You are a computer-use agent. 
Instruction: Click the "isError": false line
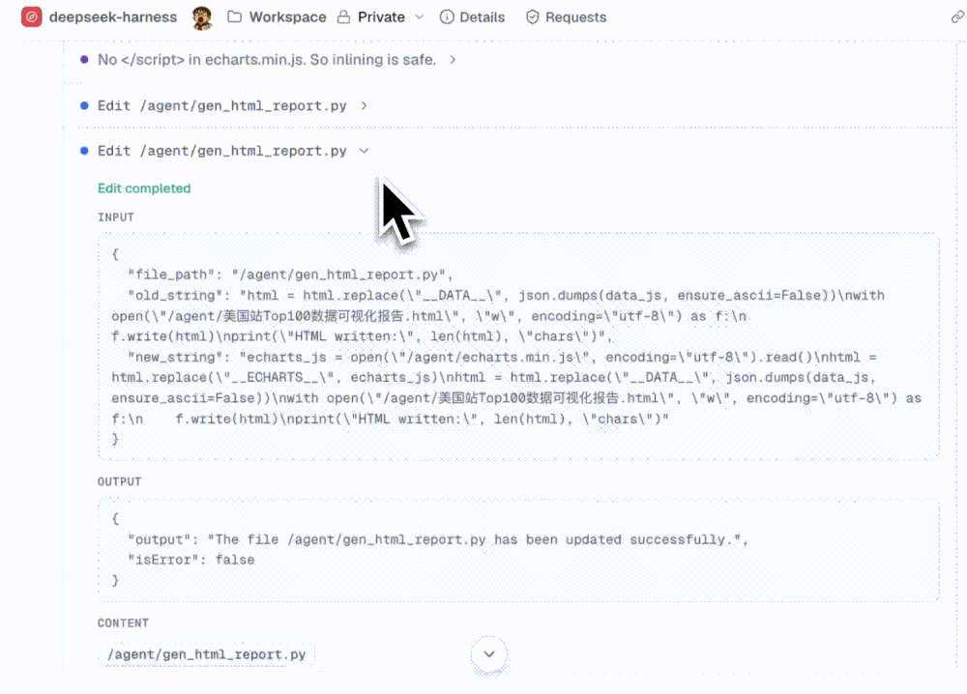tap(191, 560)
